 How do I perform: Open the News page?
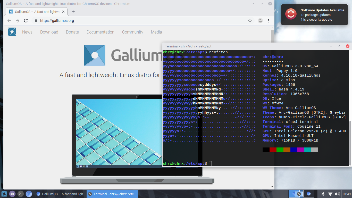pos(27,32)
